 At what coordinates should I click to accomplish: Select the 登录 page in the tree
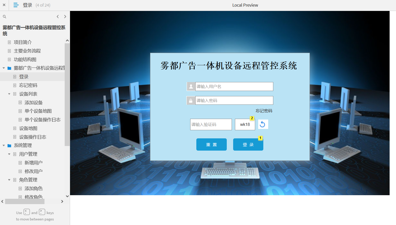coord(24,77)
